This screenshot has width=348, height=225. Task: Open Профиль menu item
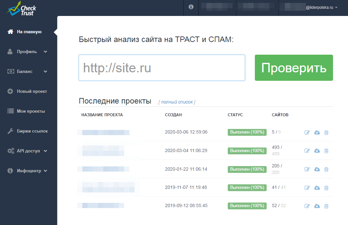(27, 51)
